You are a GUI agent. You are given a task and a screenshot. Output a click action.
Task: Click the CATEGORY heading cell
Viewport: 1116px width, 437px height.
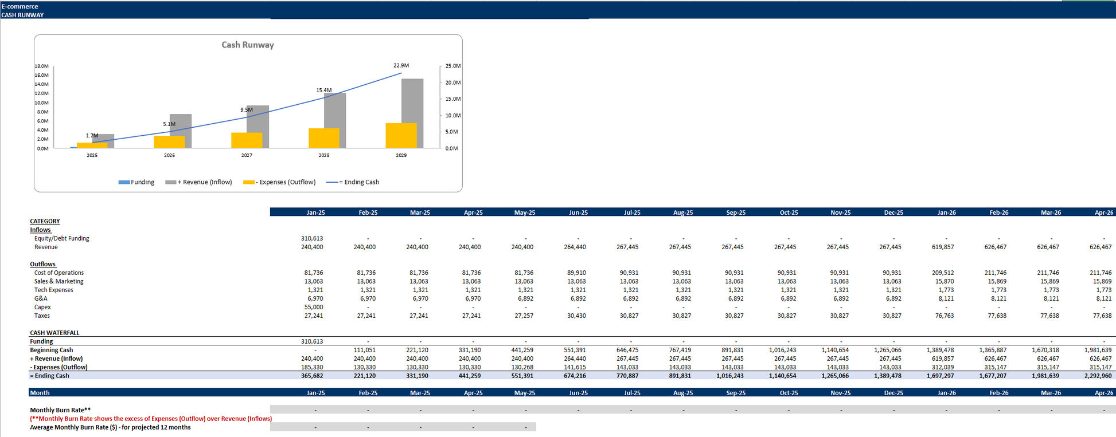click(x=45, y=221)
